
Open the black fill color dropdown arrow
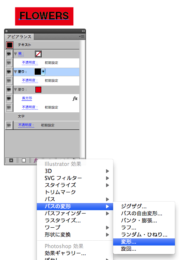pos(43,72)
